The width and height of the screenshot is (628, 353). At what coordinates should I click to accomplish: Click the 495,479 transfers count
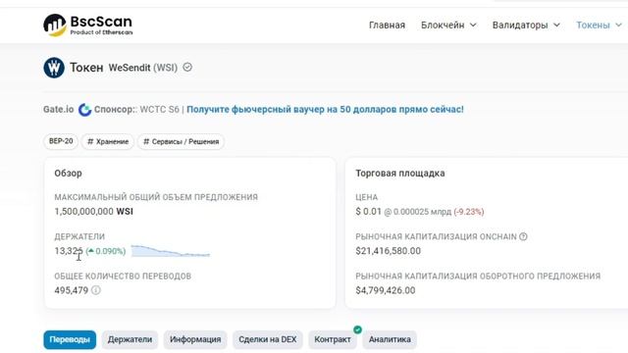pos(72,290)
